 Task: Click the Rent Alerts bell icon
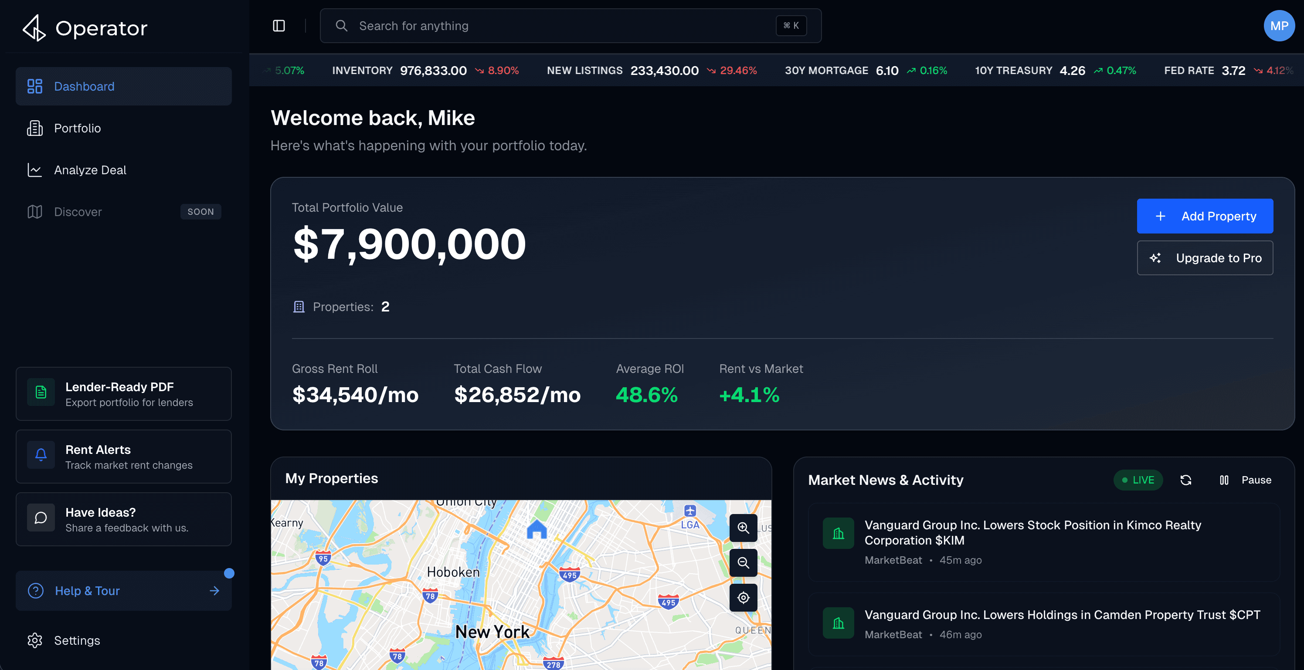[x=41, y=454]
